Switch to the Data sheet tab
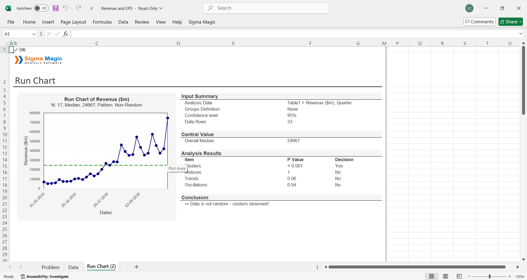This screenshot has width=527, height=280. click(73, 267)
